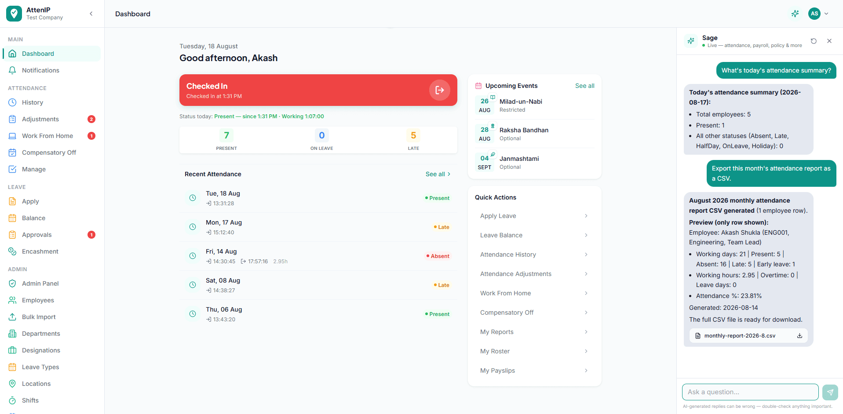The width and height of the screenshot is (843, 414).
Task: Open Dashboard in the sidebar
Action: 52,54
